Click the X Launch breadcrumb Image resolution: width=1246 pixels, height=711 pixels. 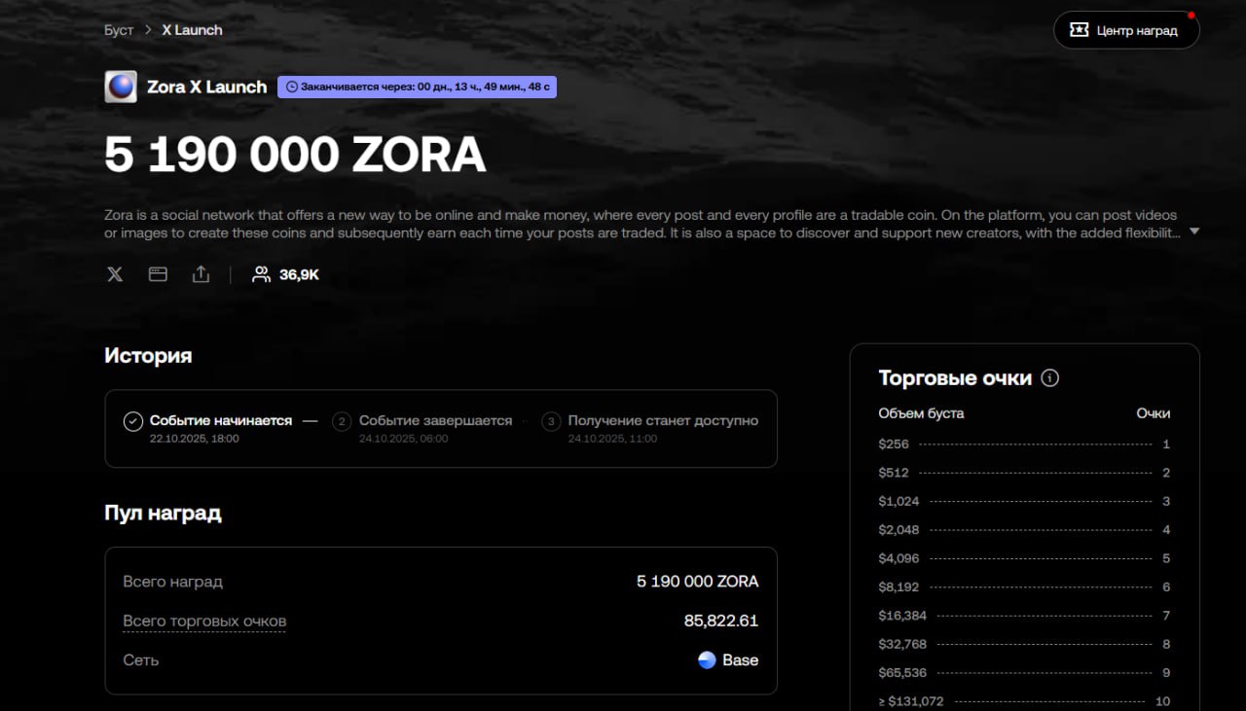[x=192, y=30]
